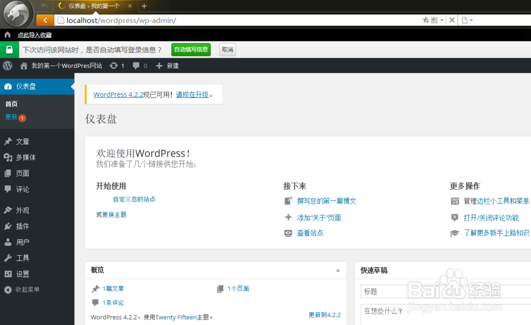Click the WordPress logo in the admin toolbar
This screenshot has height=325, width=531.
[7, 66]
